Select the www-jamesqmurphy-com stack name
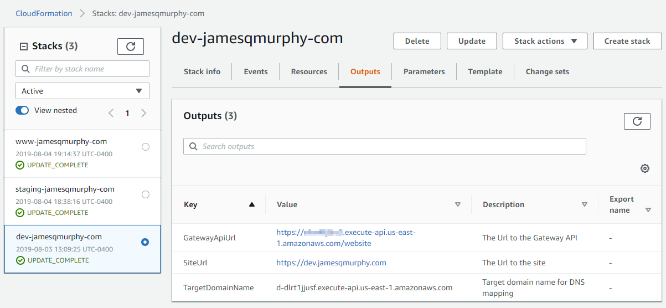This screenshot has height=308, width=666. tap(61, 141)
